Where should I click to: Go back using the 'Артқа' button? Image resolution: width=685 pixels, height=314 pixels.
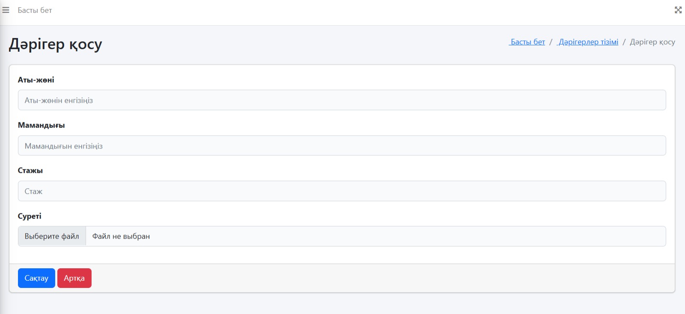coord(74,278)
